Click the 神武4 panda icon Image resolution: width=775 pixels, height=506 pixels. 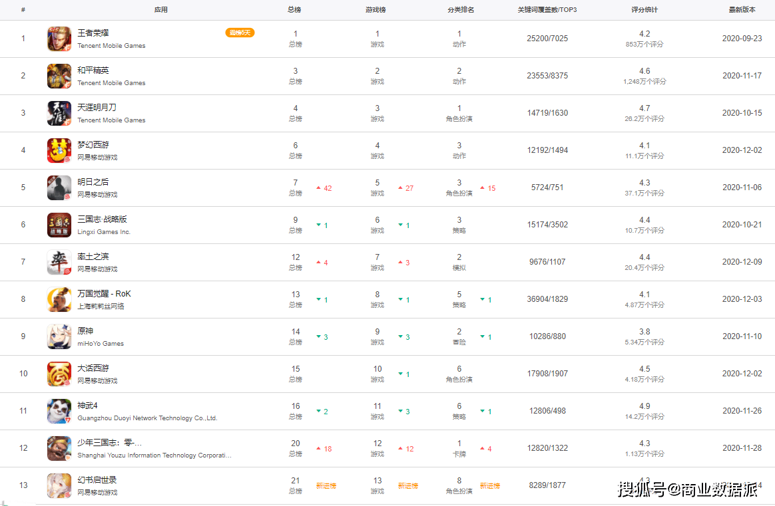[59, 411]
